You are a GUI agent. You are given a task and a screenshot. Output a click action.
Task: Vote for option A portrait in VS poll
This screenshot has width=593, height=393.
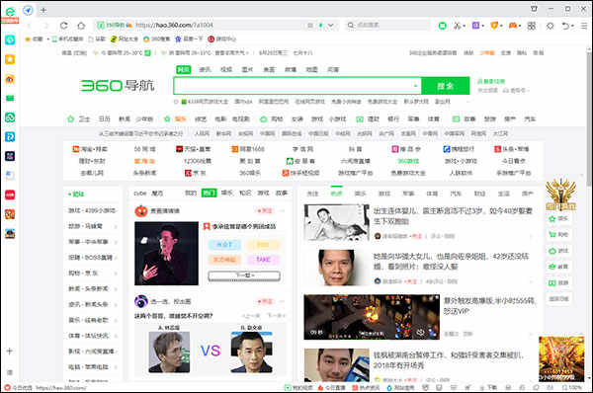point(169,352)
